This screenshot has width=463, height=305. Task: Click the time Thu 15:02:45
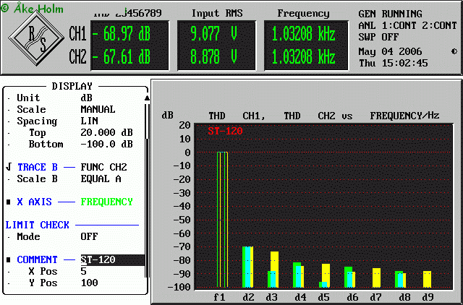coord(394,63)
